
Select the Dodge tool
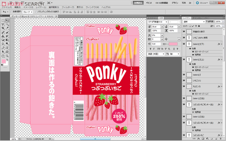7,44
